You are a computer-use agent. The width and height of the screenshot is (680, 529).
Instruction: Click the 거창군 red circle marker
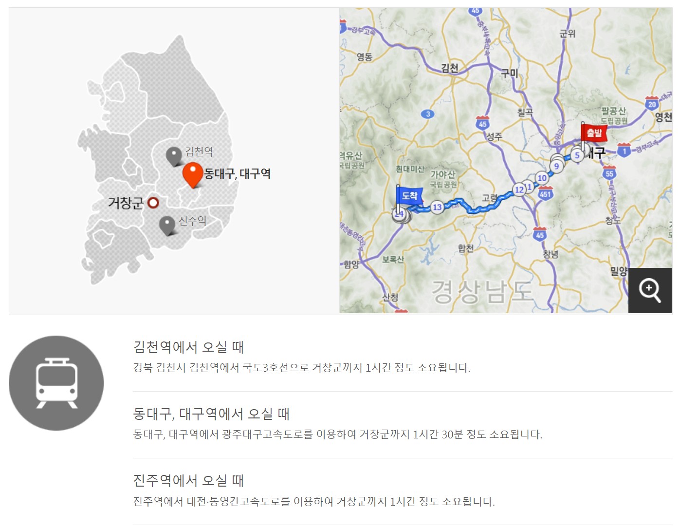(153, 203)
